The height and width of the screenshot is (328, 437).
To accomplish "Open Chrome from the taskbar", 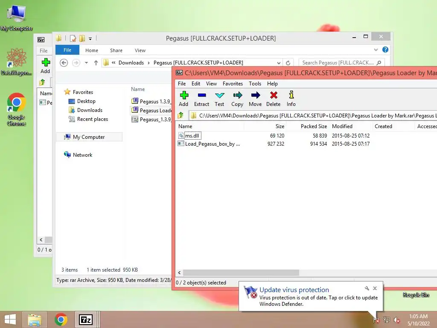I will pos(61,319).
